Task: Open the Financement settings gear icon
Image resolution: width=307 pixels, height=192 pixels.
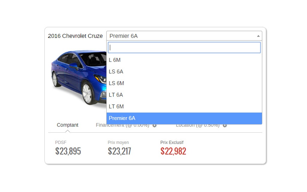Action: click(154, 125)
